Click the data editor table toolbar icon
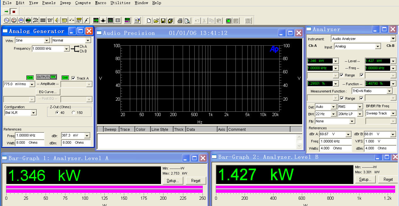The image size is (399, 206). pyautogui.click(x=118, y=20)
